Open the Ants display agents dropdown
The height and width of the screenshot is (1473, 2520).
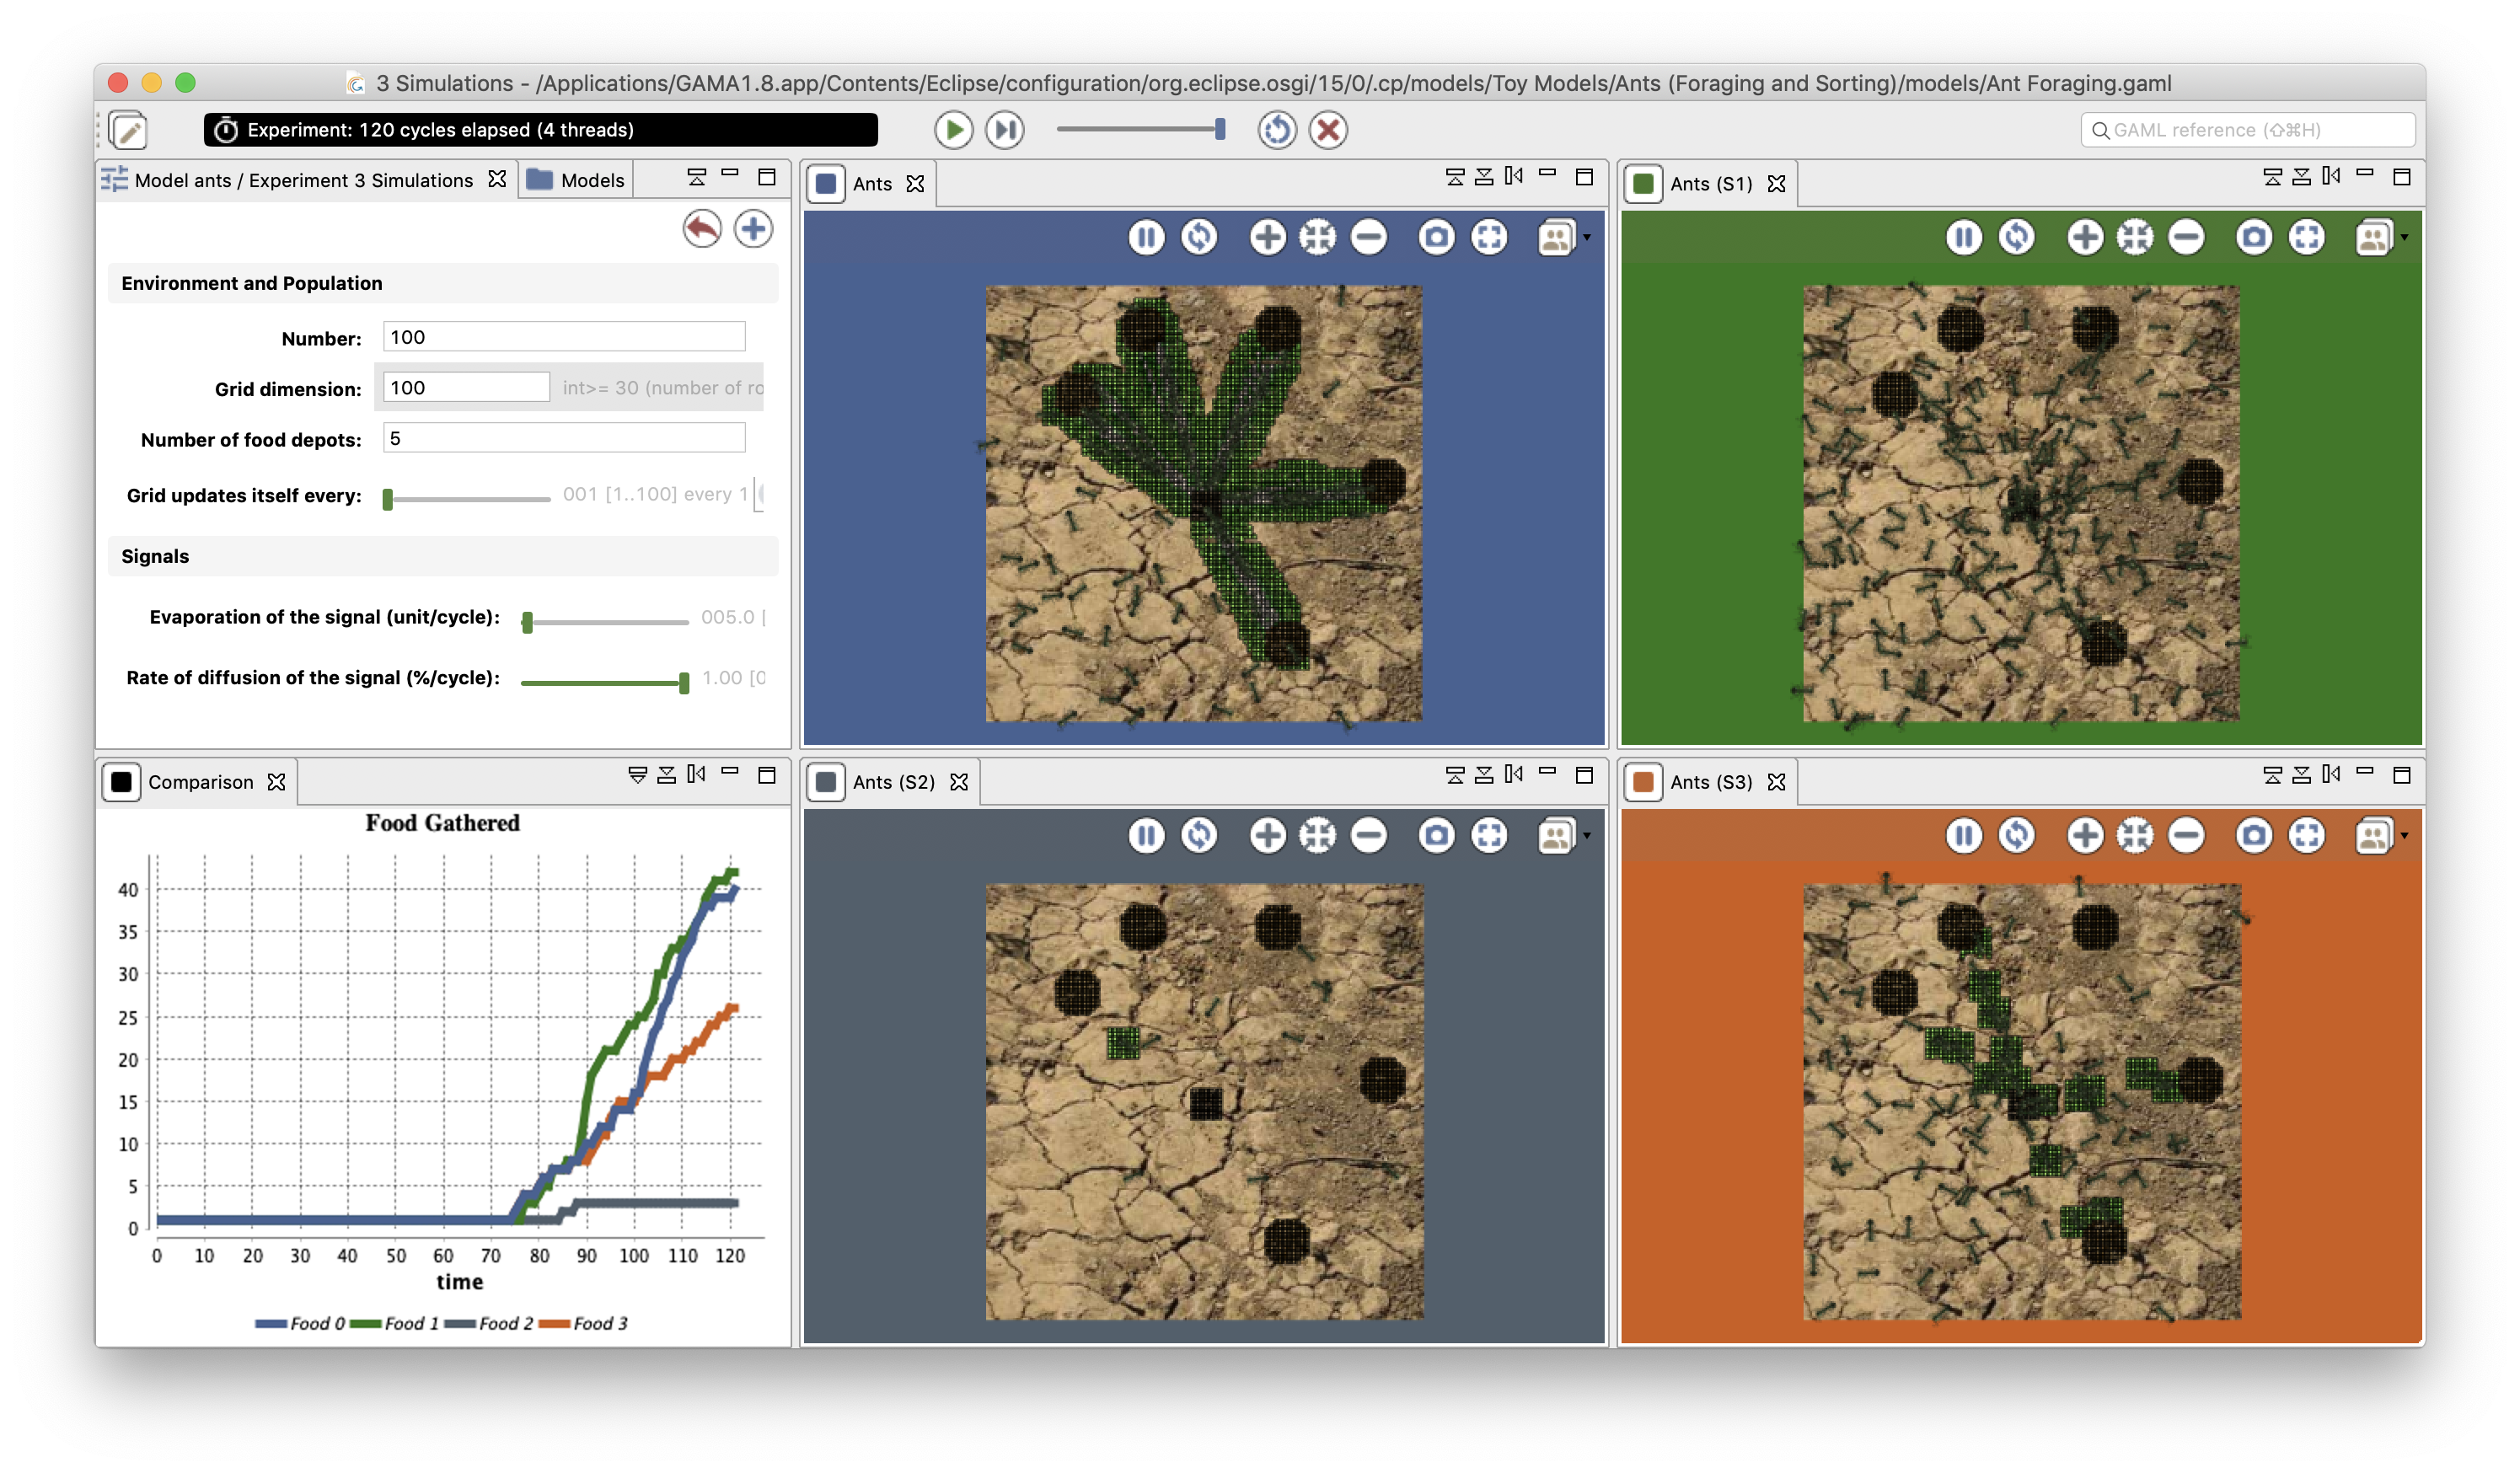click(1563, 238)
